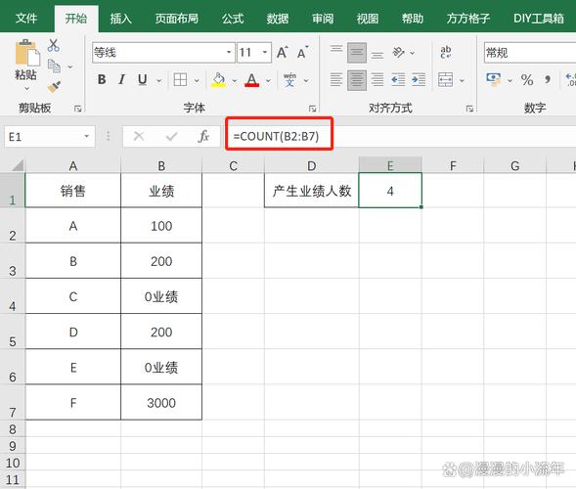Decrease font size with the smaller A
This screenshot has height=489, width=576.
point(302,53)
